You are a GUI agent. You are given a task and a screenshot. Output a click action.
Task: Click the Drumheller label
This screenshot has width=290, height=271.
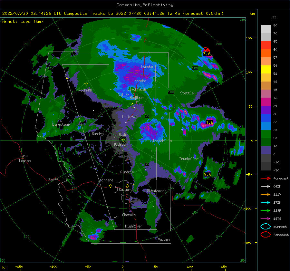coord(189,159)
